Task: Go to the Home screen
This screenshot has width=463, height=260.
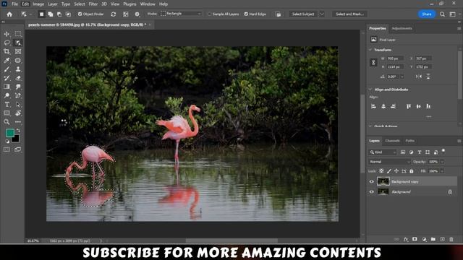Action: pos(9,14)
